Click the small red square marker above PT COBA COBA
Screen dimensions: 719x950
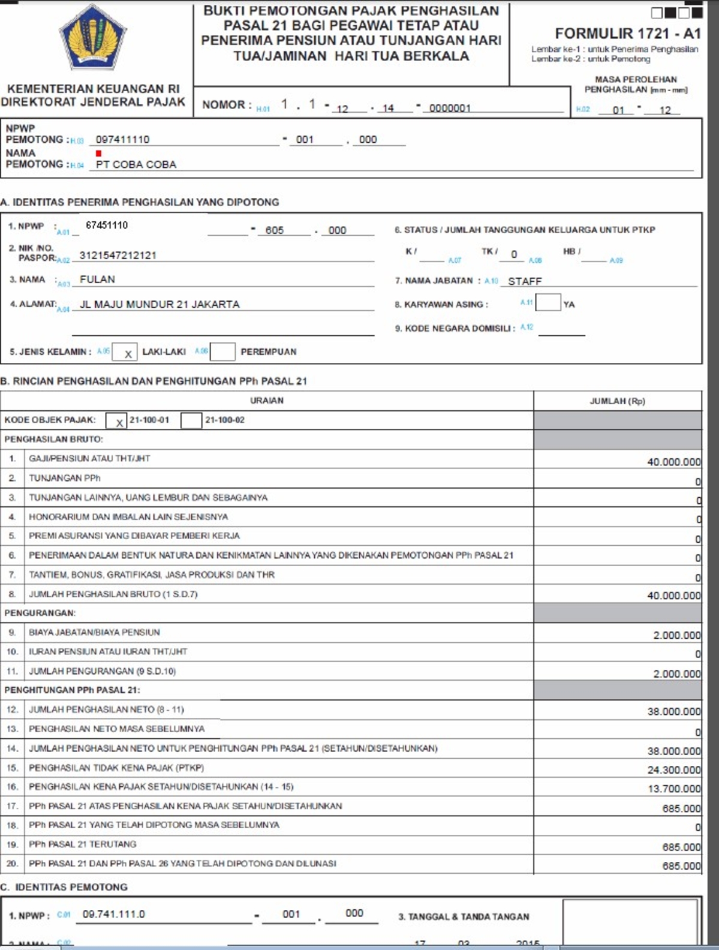98,154
